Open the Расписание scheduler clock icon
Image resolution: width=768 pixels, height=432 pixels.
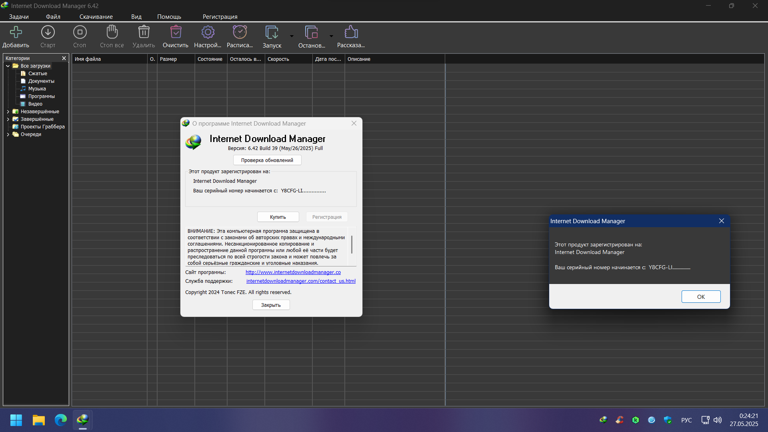pyautogui.click(x=240, y=32)
